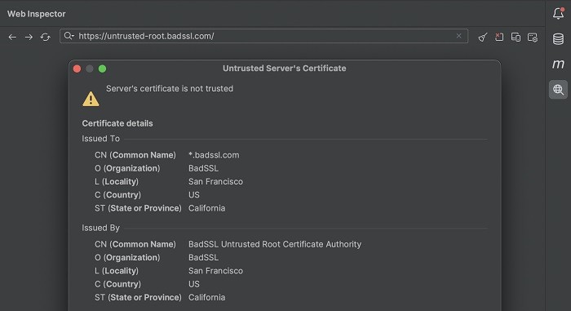Click the browser window with gear icon

tap(533, 38)
